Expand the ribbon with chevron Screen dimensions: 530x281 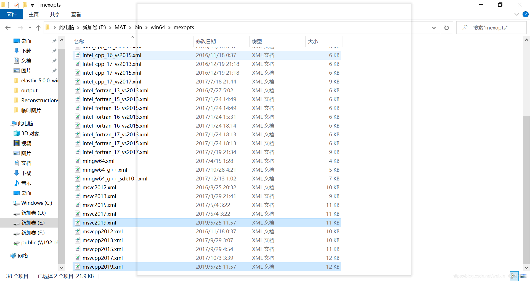point(517,14)
